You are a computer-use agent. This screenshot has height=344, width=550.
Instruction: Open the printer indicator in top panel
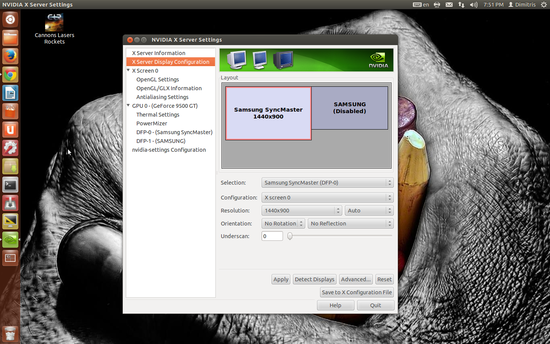point(437,5)
